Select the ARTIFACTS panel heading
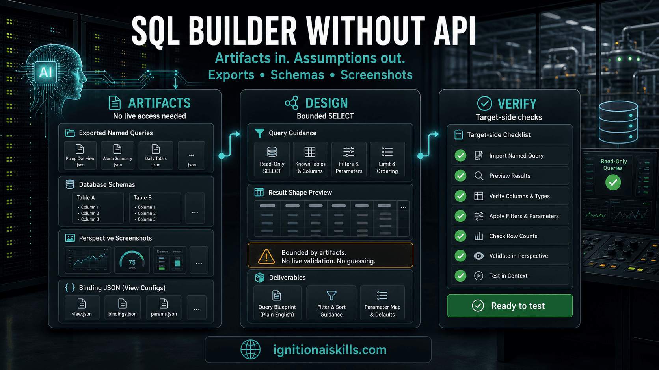The width and height of the screenshot is (659, 370). [x=159, y=103]
